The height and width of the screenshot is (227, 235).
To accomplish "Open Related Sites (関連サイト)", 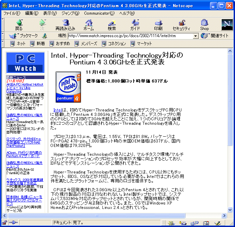I will (215, 36).
